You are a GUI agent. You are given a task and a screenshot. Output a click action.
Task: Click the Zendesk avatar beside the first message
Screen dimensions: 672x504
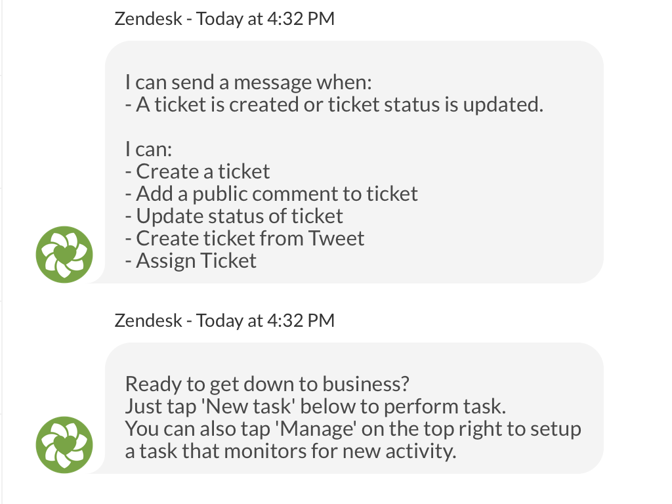tap(64, 254)
